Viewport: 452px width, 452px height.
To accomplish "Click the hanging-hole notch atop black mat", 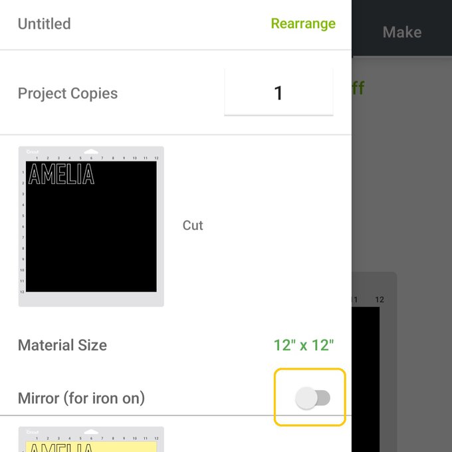I will tap(91, 152).
